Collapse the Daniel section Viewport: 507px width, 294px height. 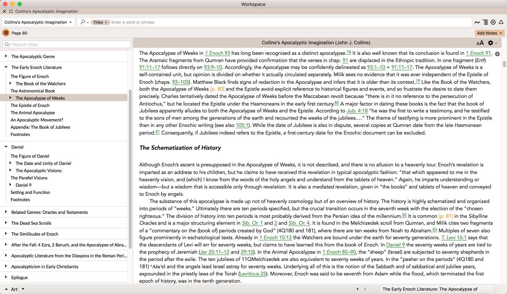click(6, 147)
